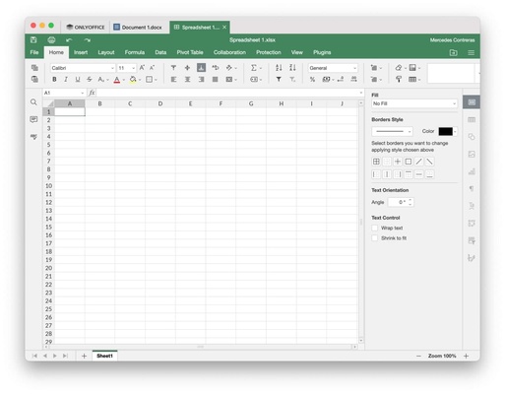Toggle underline formatting
This screenshot has height=394, width=505.
pos(78,79)
